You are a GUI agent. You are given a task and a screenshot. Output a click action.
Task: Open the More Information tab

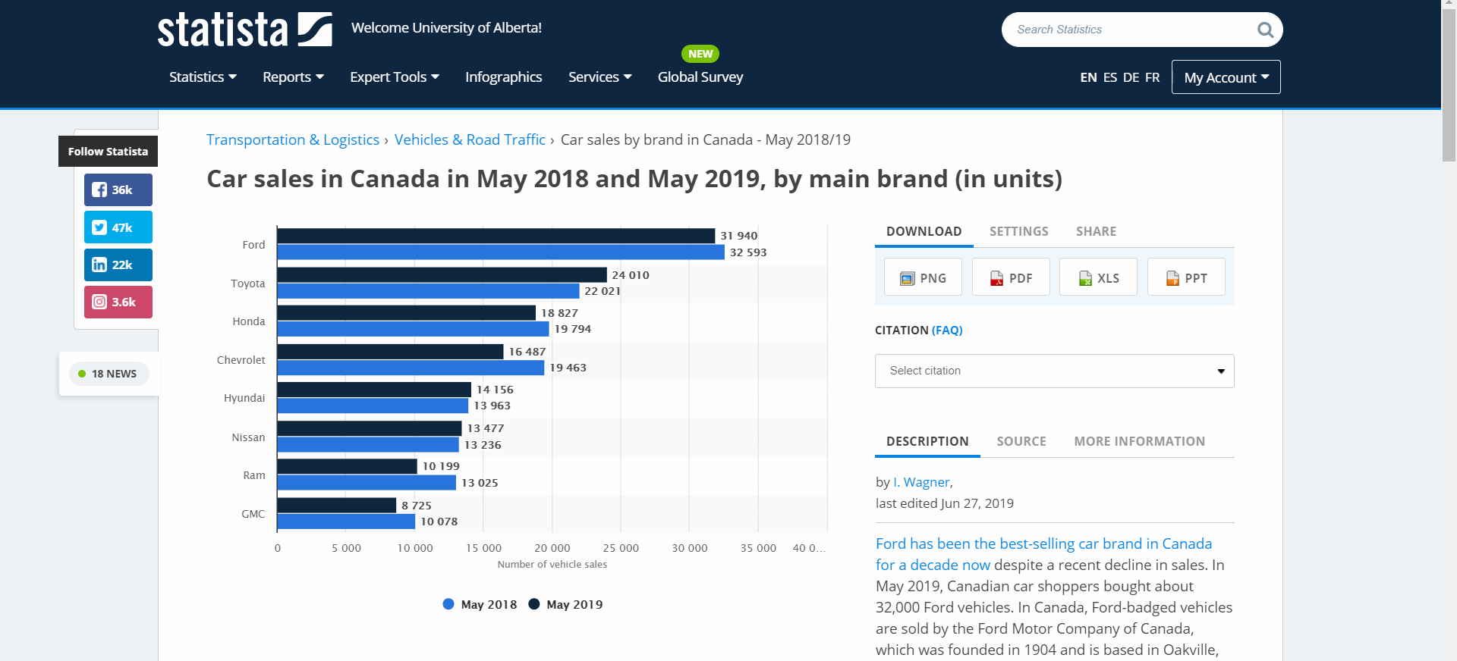(x=1139, y=441)
